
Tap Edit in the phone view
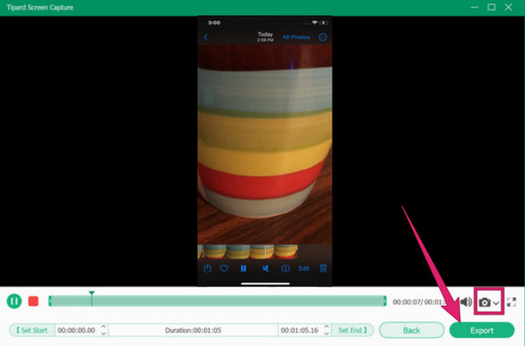[x=304, y=268]
